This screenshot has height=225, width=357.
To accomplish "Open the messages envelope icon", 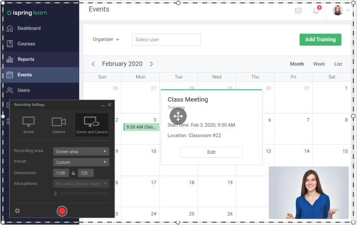I will click(298, 11).
